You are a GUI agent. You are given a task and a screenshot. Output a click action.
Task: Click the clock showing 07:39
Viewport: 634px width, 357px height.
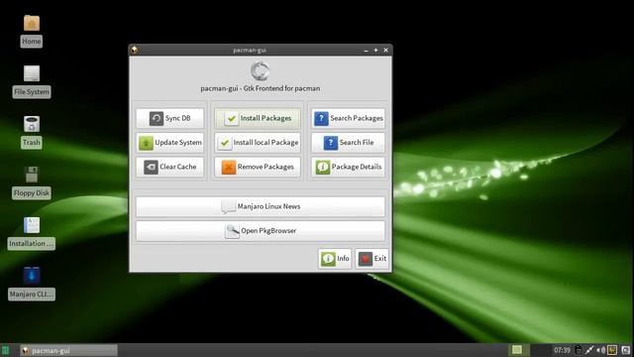(562, 350)
